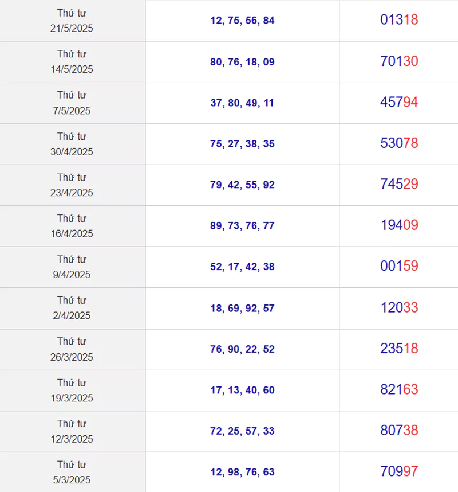Click the result number 01318
Image resolution: width=458 pixels, height=492 pixels.
coord(399,19)
